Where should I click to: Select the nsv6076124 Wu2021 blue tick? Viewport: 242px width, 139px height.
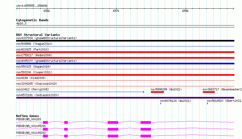coord(161,103)
